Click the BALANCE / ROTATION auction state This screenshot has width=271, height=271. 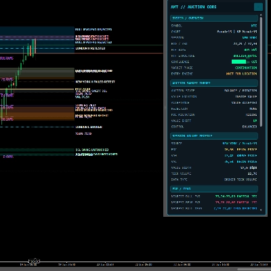point(241,91)
